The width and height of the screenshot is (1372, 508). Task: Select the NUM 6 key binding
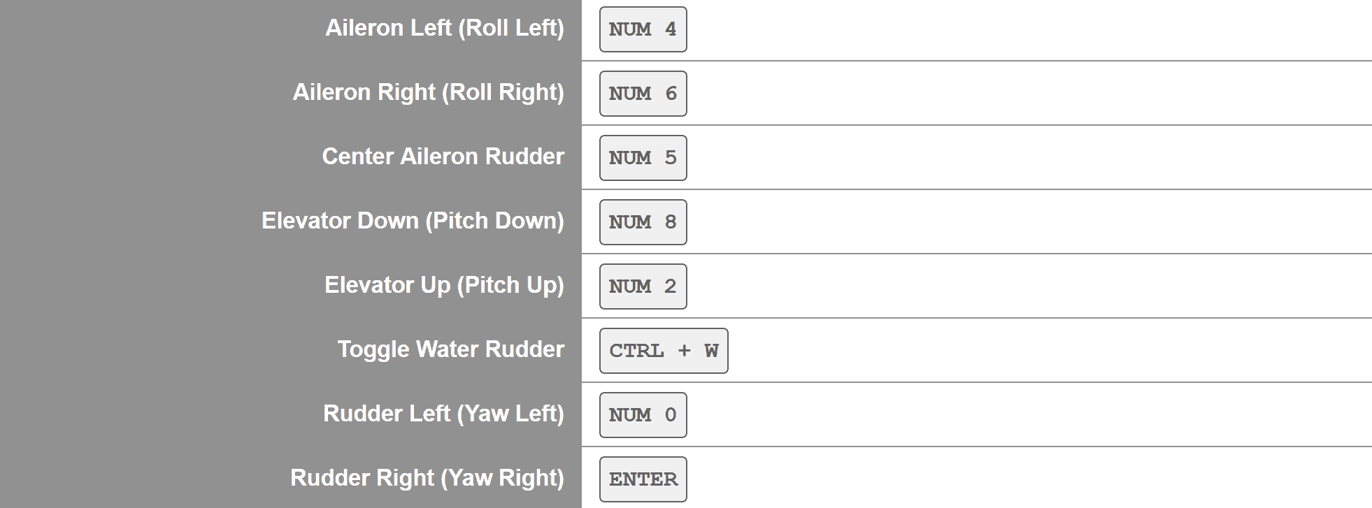tap(643, 94)
